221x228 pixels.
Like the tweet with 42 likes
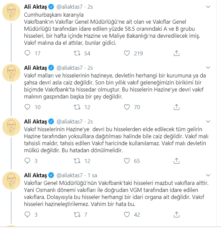coord(127,215)
